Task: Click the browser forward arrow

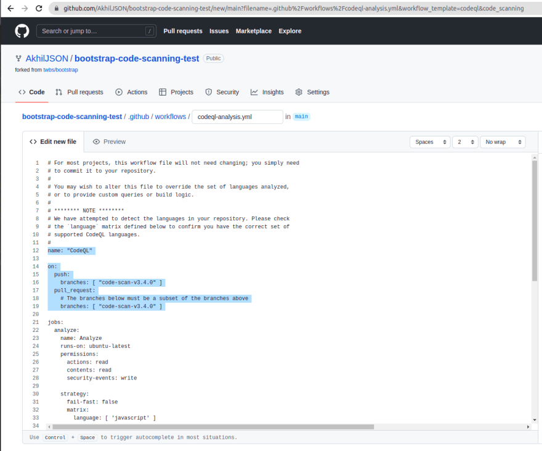Action: coord(25,8)
